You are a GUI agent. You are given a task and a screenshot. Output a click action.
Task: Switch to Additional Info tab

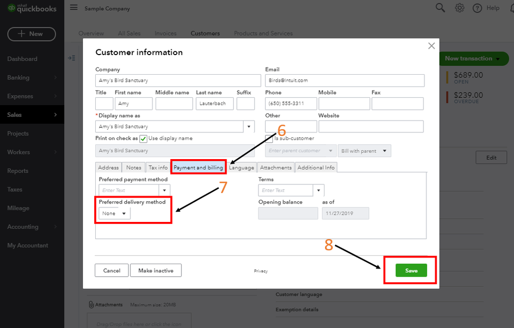(316, 167)
